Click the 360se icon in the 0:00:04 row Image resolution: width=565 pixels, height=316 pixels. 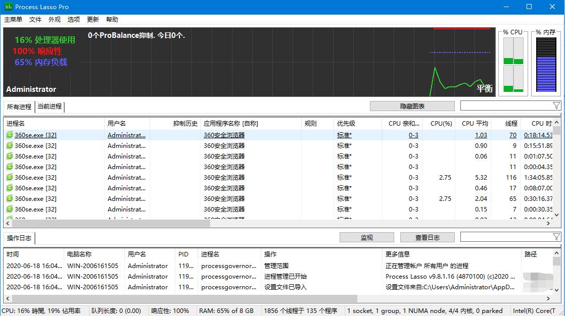click(x=10, y=167)
